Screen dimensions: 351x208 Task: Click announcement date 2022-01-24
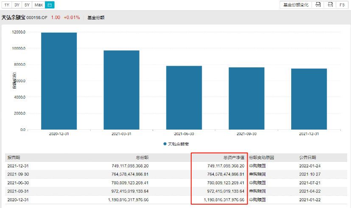coord(310,166)
